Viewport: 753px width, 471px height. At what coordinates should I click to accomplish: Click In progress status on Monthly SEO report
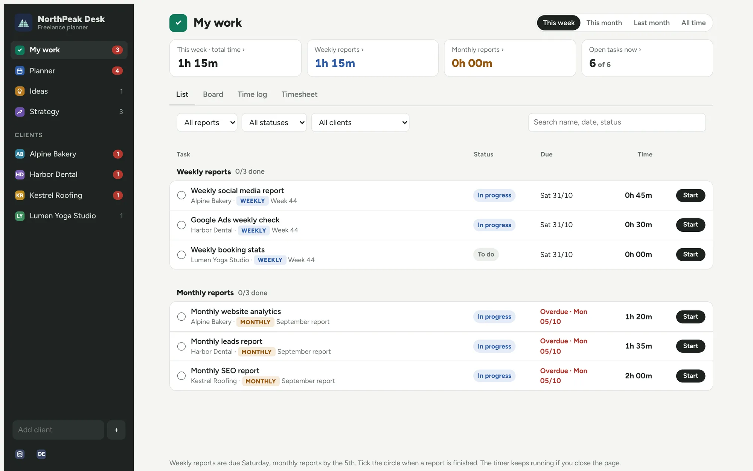click(494, 376)
